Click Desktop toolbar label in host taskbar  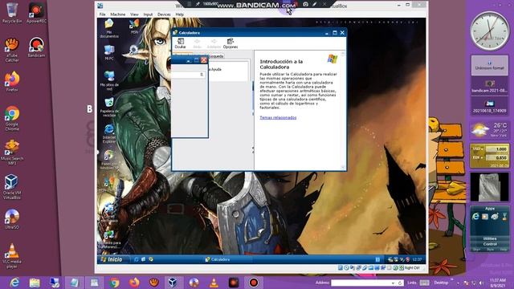pyautogui.click(x=441, y=283)
